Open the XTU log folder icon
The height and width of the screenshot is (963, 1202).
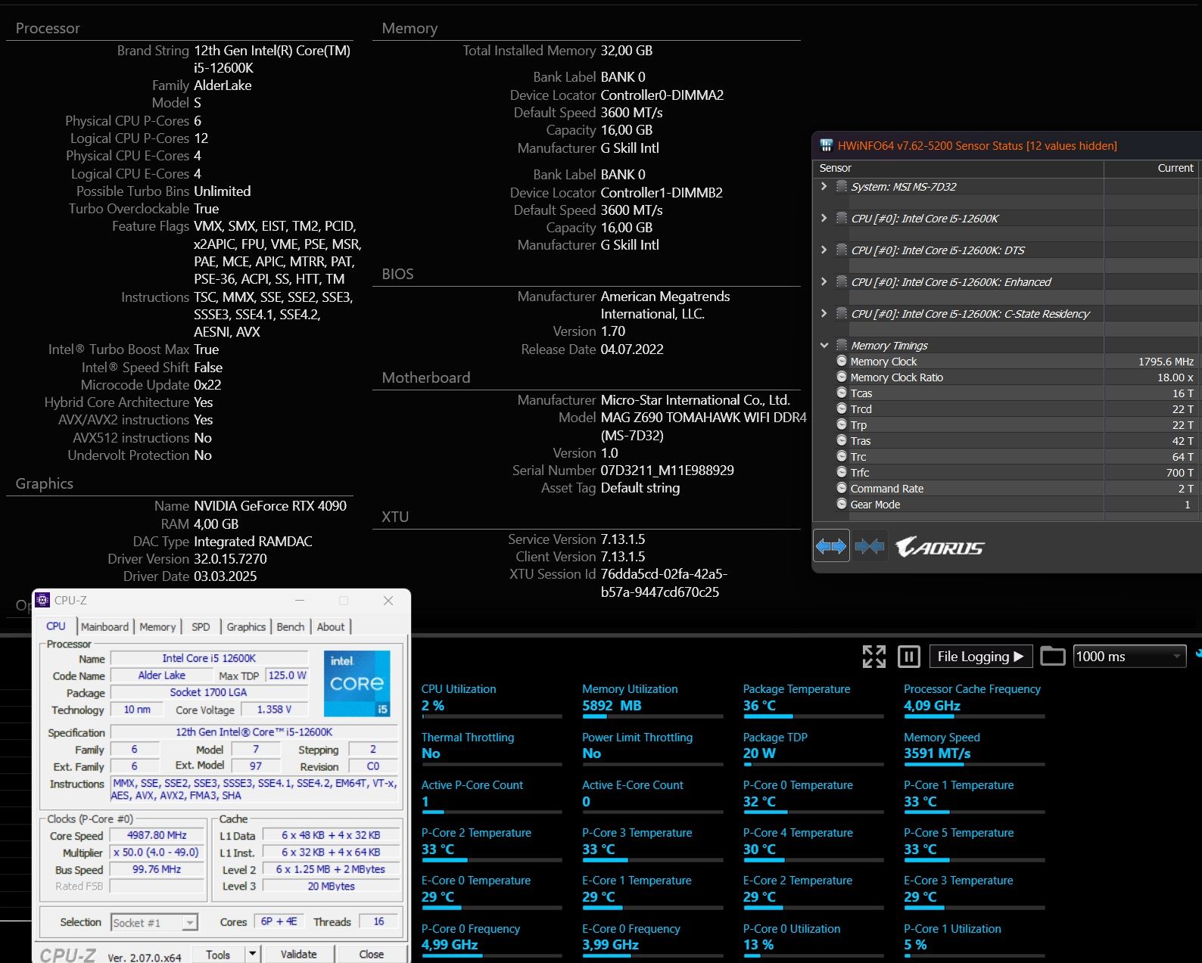click(x=1052, y=656)
